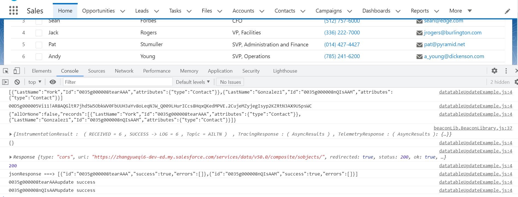Expand the Reports nav dropdown arrow
The image size is (518, 197).
click(437, 11)
